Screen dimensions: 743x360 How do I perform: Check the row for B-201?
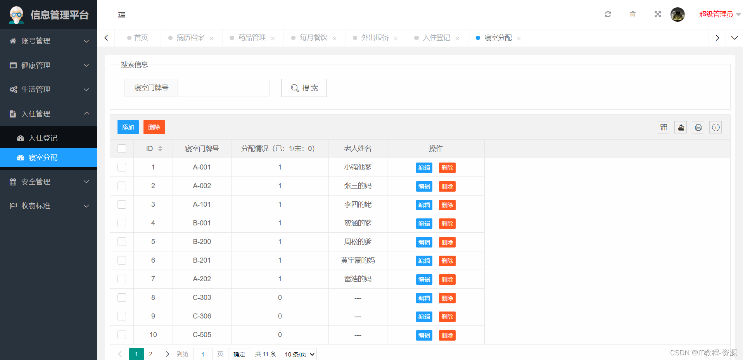(x=122, y=260)
